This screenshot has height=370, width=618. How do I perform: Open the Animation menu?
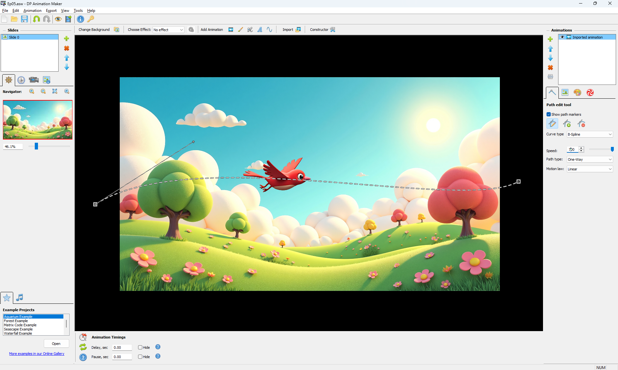[32, 11]
